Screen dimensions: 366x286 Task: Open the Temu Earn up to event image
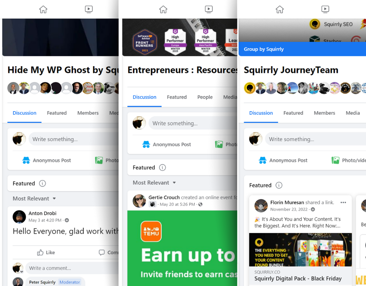pos(182,248)
